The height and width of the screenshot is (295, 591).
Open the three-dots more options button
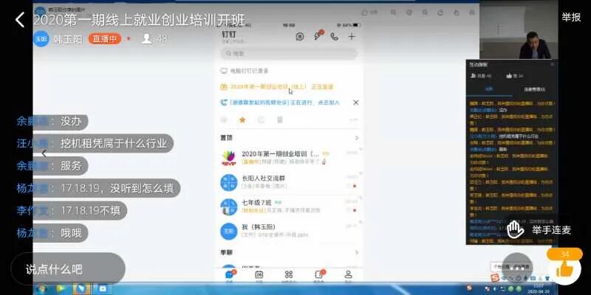tap(518, 268)
